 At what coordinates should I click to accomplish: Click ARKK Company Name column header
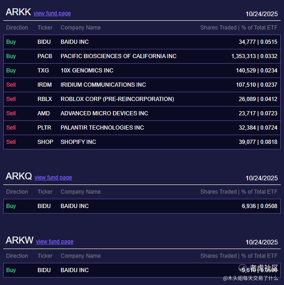[80, 28]
